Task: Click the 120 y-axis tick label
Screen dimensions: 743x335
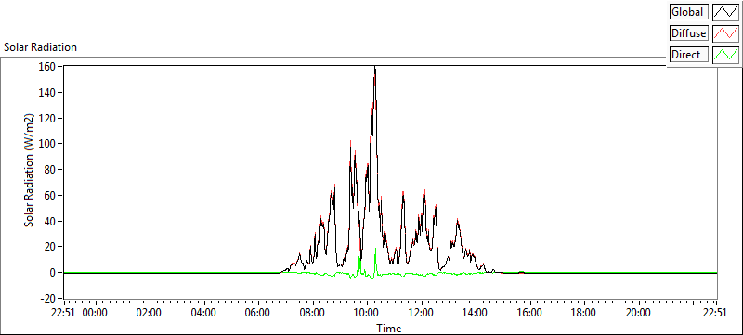Action: coord(48,118)
